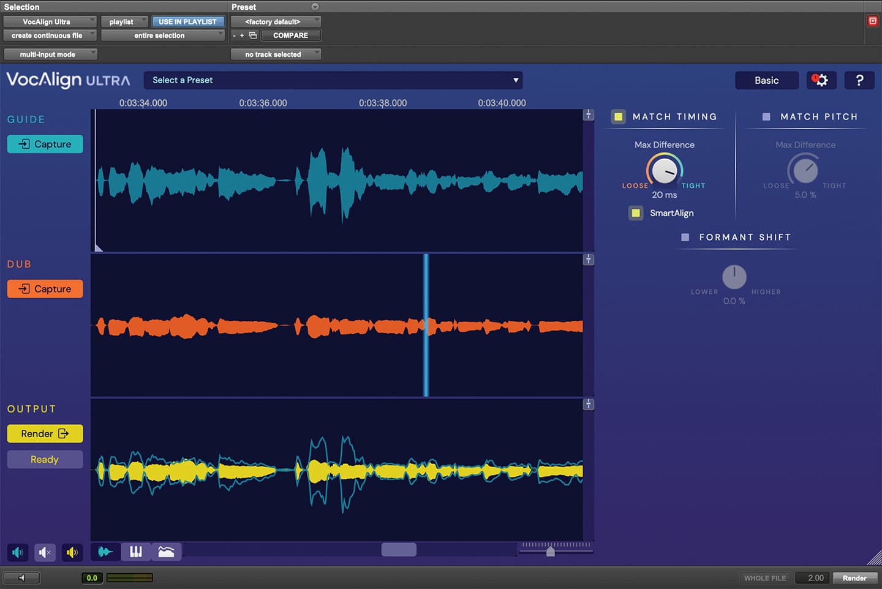Open the VocAlign settings gear icon
Viewport: 882px width, 589px height.
[821, 80]
